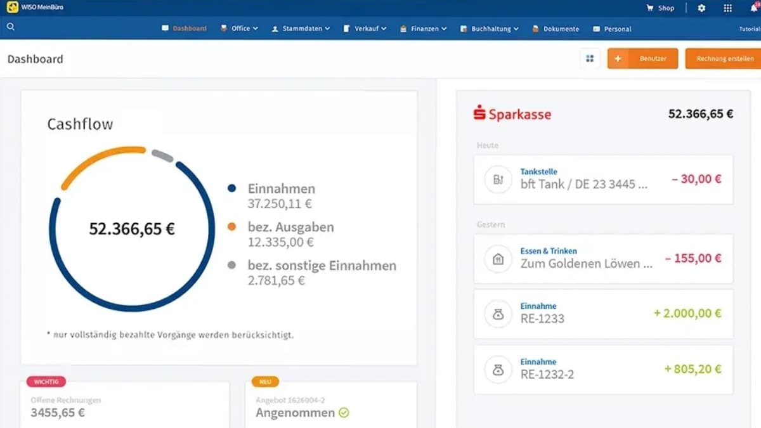Open the Dokumente menu item
761x428 pixels.
[556, 29]
